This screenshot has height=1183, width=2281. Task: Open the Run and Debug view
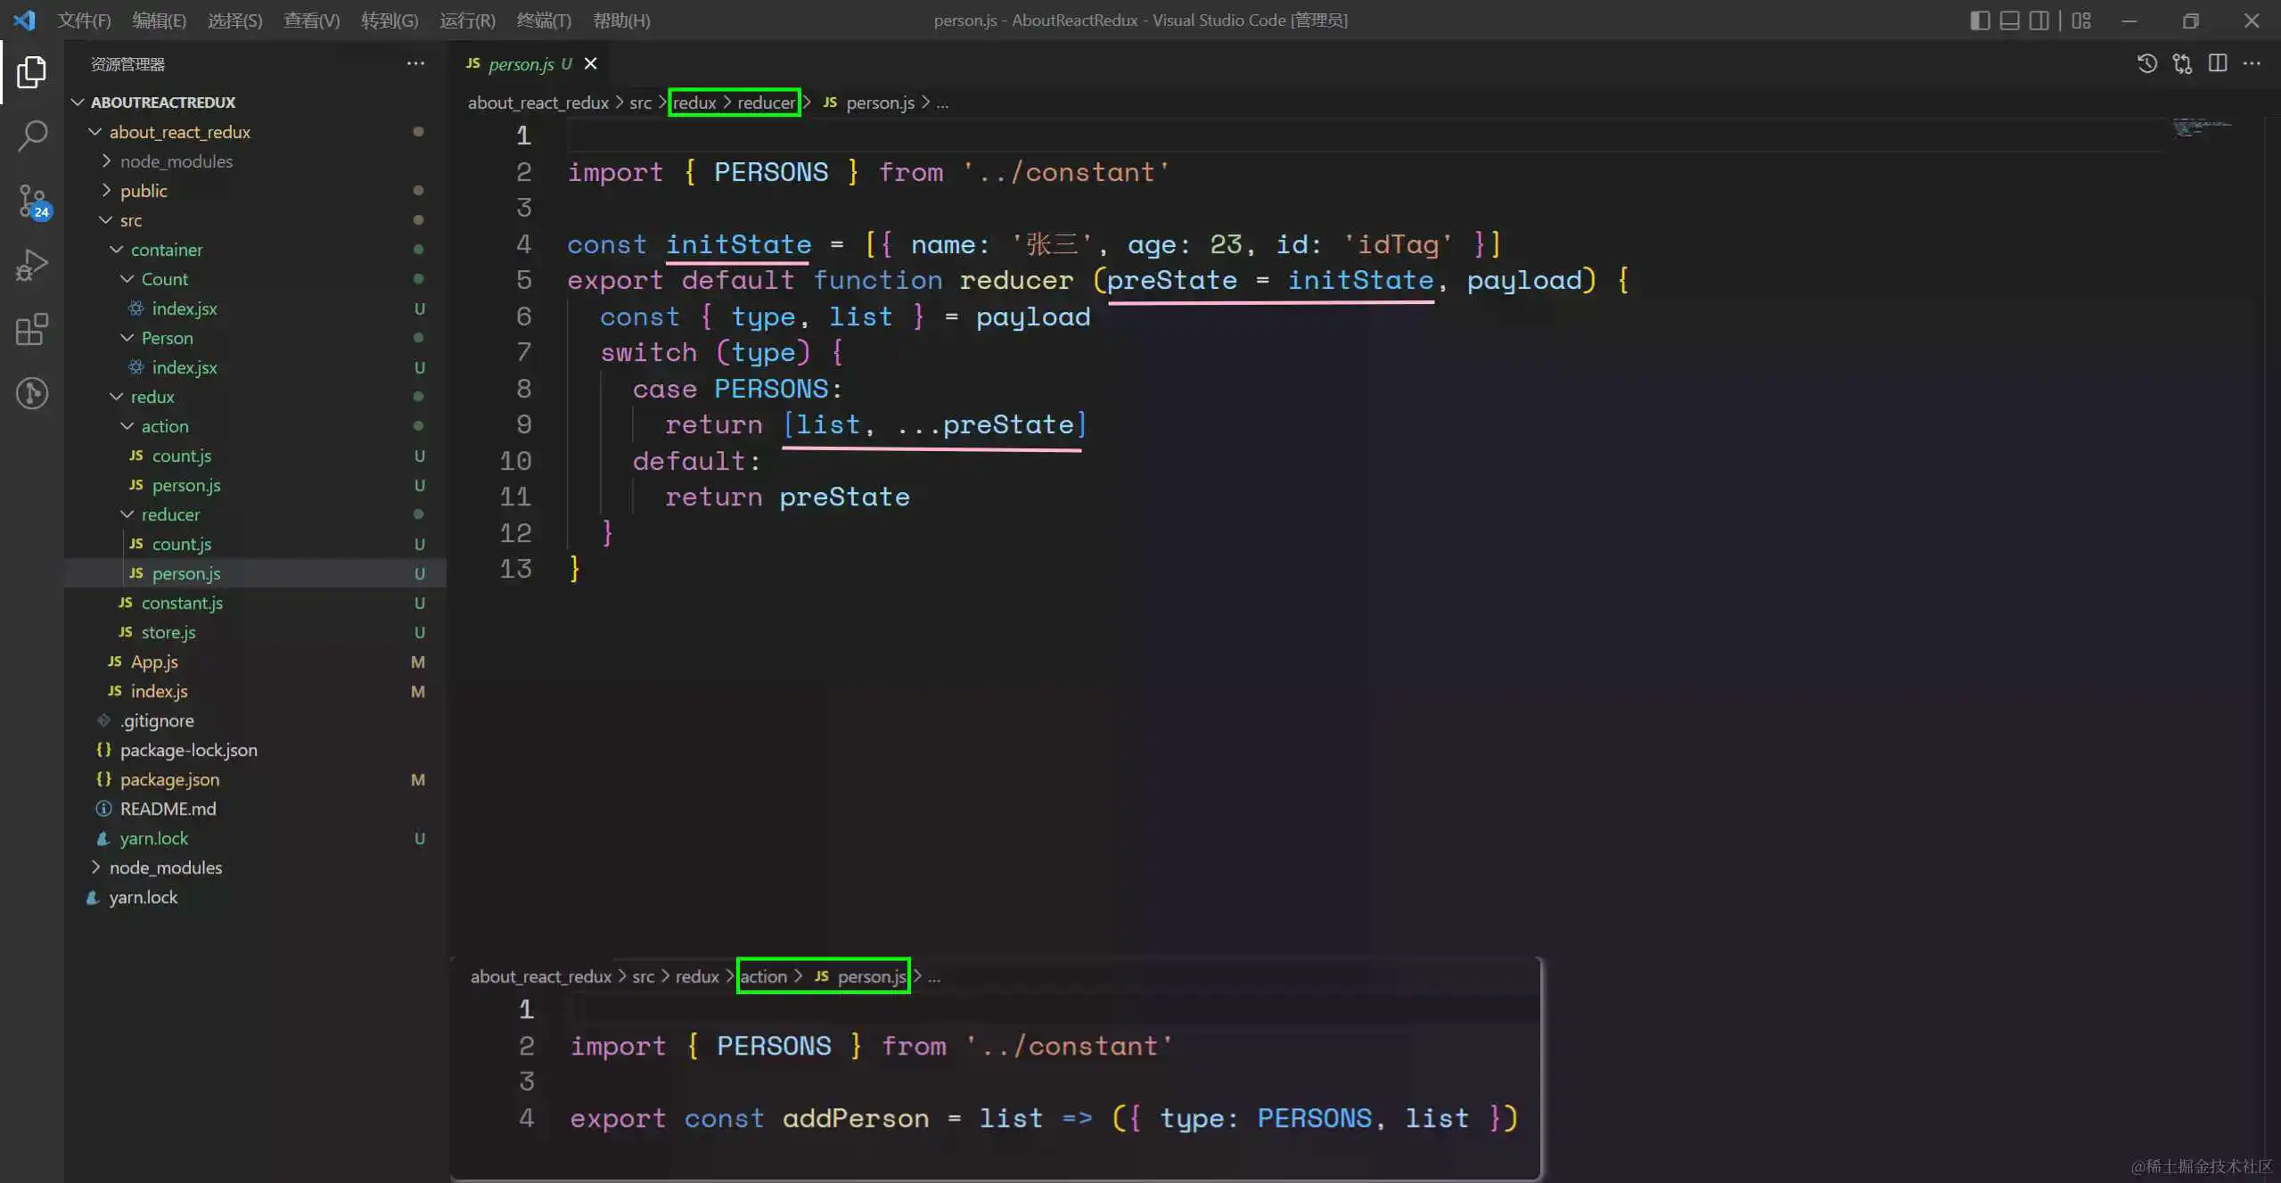[32, 266]
